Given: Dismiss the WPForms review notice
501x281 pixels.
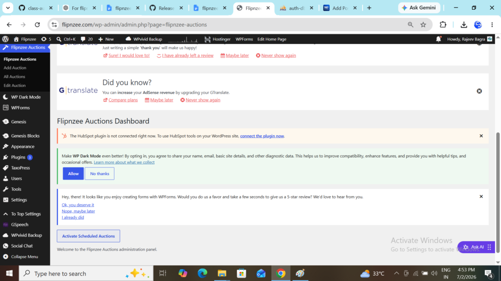Looking at the screenshot, I should (481, 197).
